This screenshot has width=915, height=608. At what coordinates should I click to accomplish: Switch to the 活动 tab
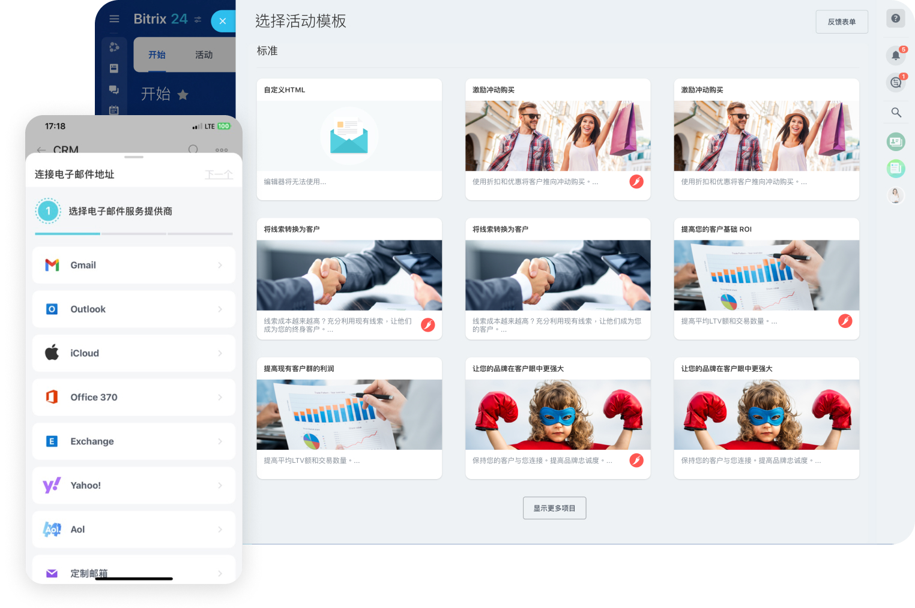coord(204,55)
